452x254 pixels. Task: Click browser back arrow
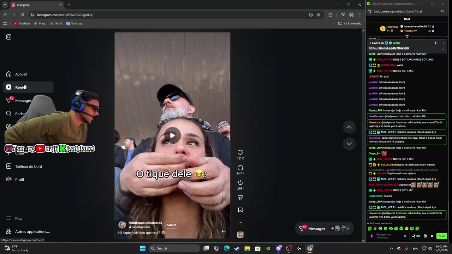click(x=5, y=15)
